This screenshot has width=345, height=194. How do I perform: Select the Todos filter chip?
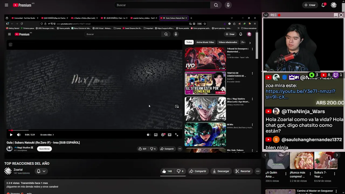tap(189, 42)
